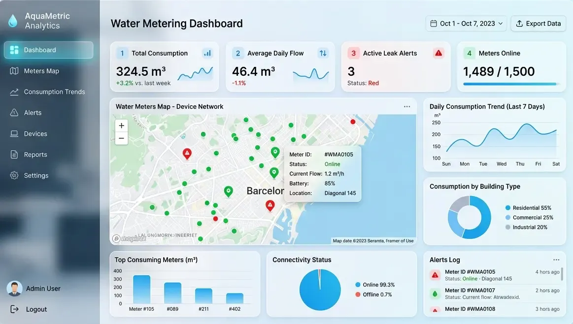Click the Devices laptop icon in sidebar
The image size is (573, 324).
coord(14,134)
